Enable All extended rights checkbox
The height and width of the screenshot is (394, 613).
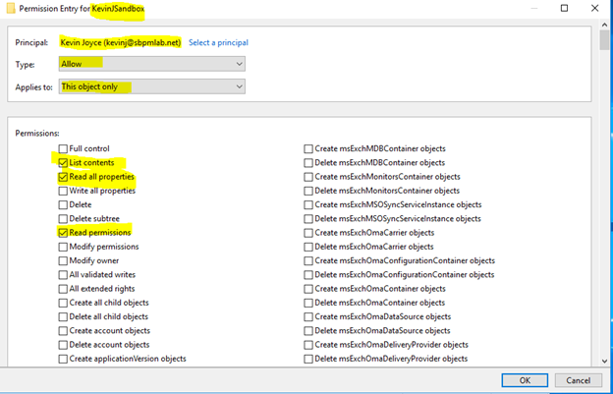(x=63, y=289)
